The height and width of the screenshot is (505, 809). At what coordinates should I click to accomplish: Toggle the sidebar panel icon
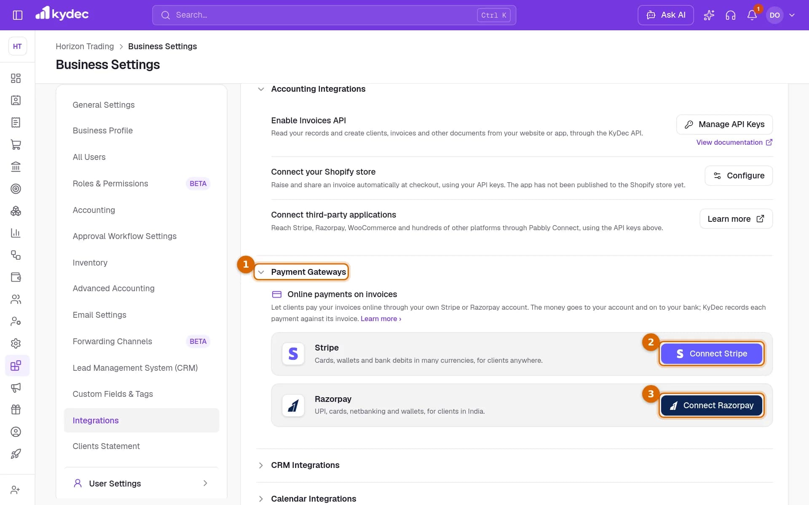(x=18, y=15)
